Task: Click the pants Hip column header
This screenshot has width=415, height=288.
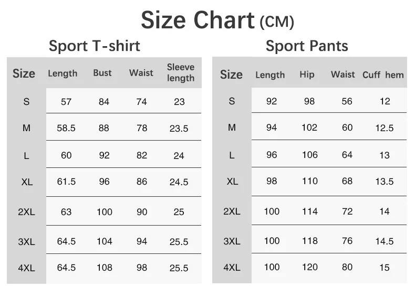Action: (x=307, y=74)
